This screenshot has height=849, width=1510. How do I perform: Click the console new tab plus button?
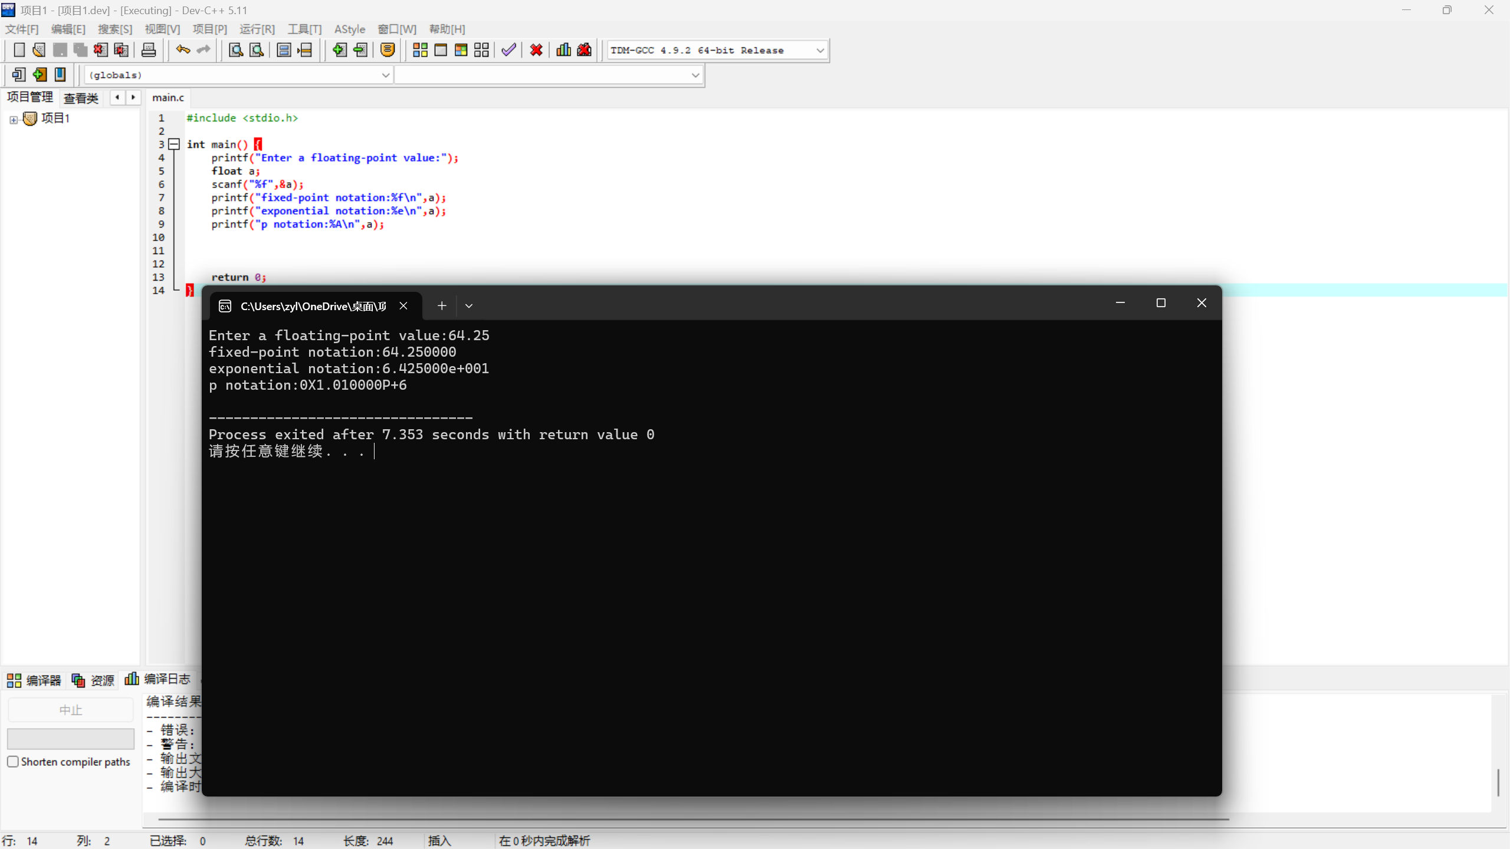[442, 306]
